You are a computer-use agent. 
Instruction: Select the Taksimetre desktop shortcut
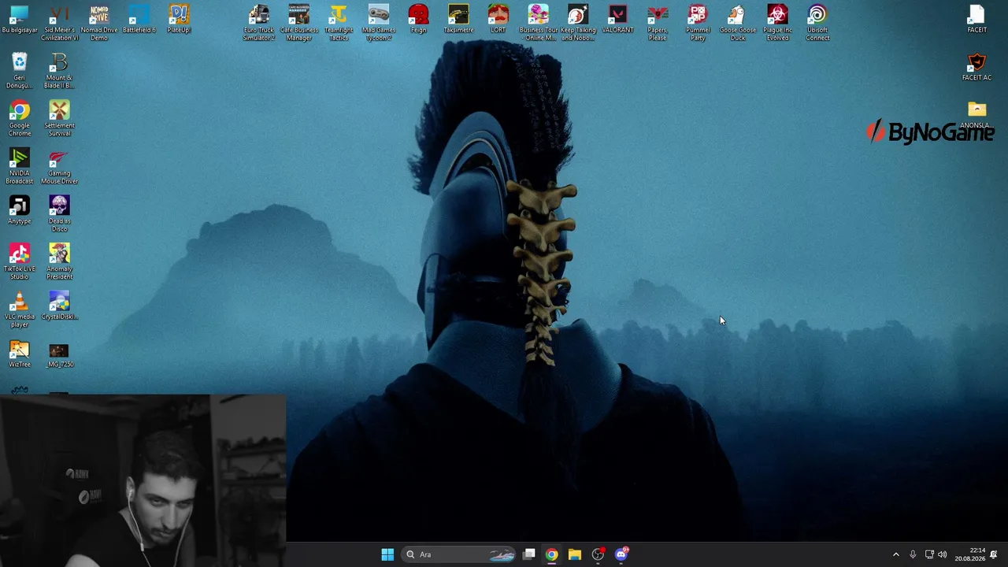pos(458,20)
